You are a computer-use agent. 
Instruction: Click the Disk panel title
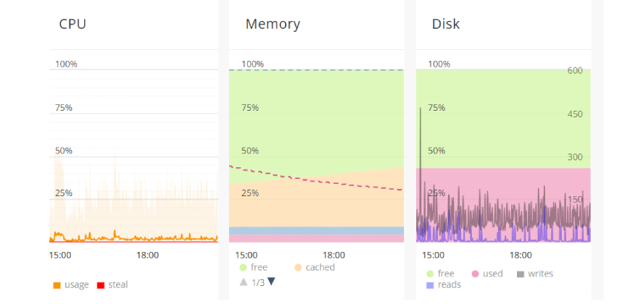446,24
